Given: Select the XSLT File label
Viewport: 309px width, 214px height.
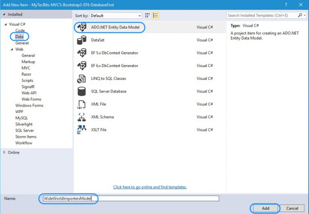Looking at the screenshot, I should tap(98, 130).
